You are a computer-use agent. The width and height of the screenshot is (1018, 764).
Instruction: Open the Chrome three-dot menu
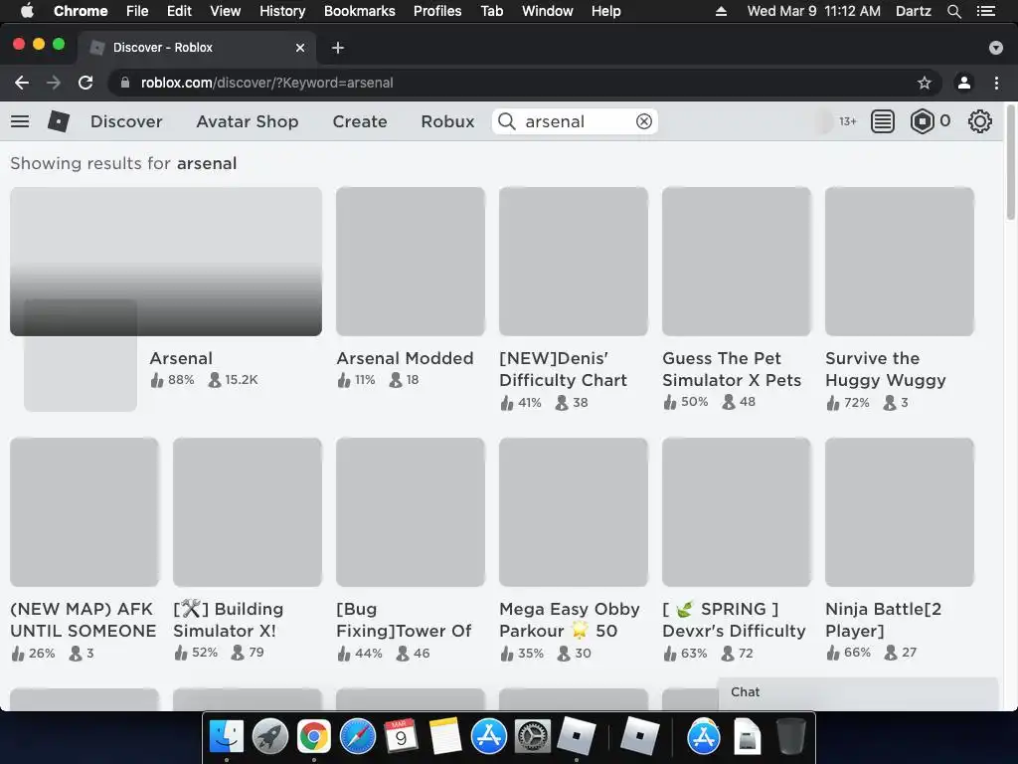point(996,83)
